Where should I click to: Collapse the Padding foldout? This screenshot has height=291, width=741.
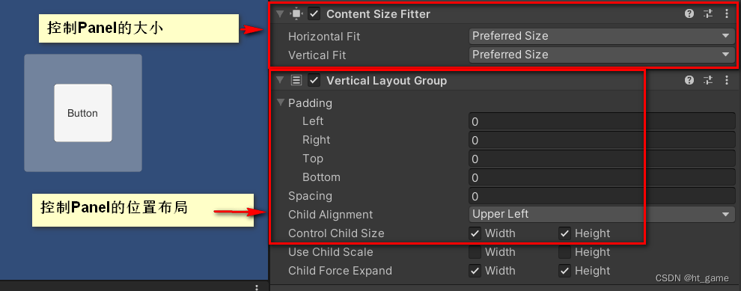[281, 102]
